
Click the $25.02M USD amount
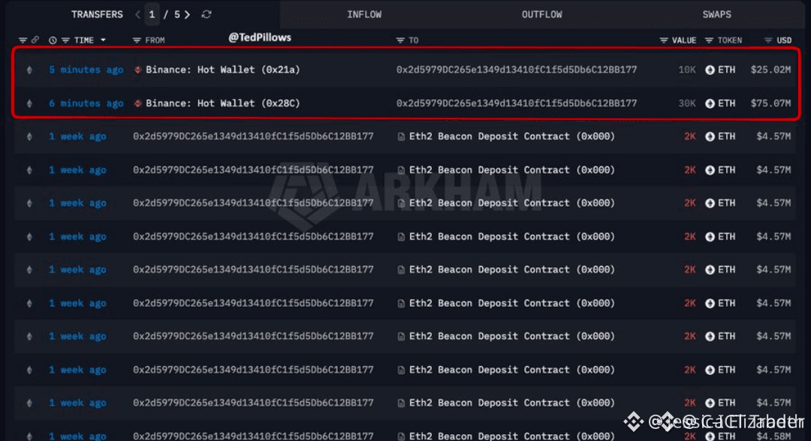(770, 70)
